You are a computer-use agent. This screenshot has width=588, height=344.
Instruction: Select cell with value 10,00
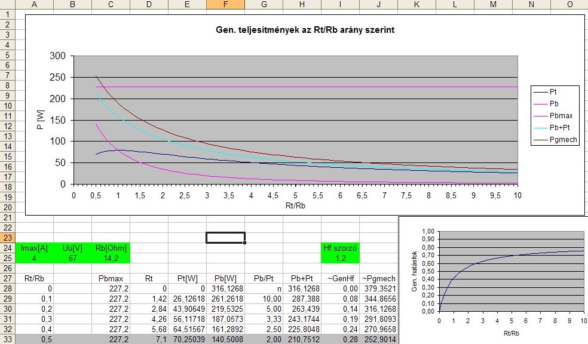[264, 299]
